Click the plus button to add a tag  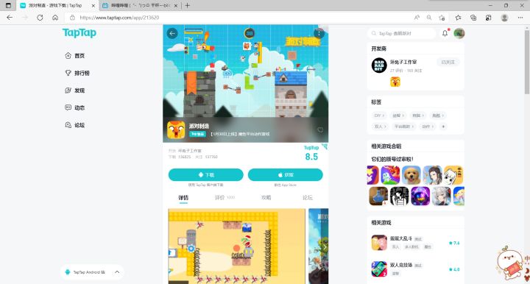coord(443,127)
